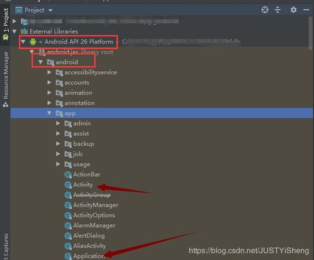314x260 pixels.
Task: Click the admin folder icon
Action: pos(68,123)
